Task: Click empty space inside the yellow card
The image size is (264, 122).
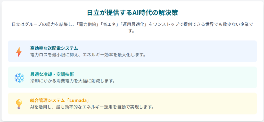Action: point(206,104)
